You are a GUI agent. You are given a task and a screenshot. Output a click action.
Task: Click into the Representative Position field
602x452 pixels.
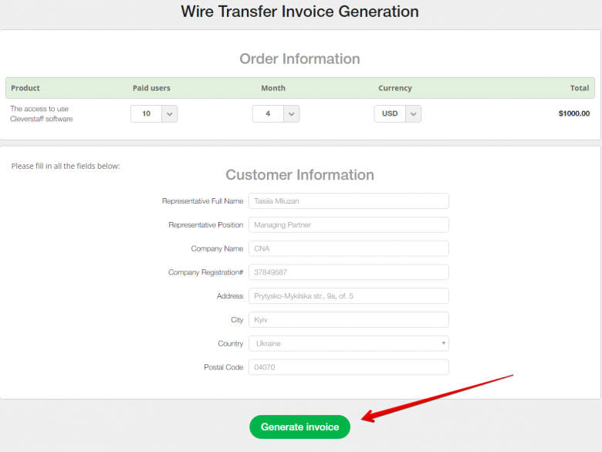(348, 225)
